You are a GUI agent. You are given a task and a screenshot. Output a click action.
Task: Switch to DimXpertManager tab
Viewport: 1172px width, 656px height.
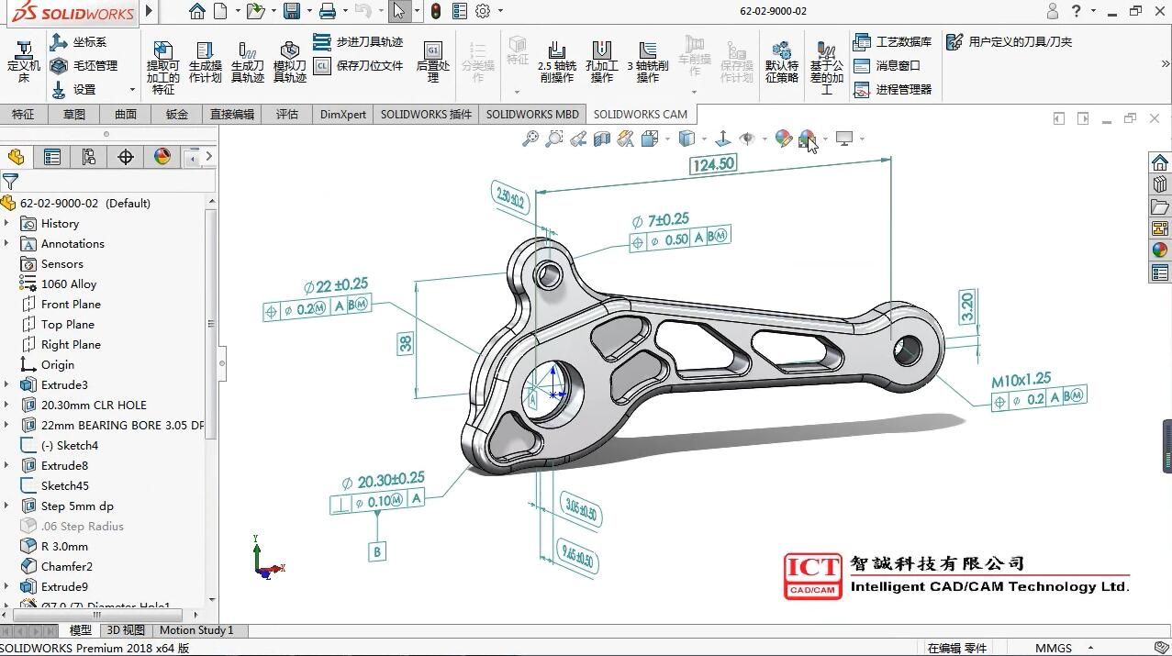(x=126, y=157)
